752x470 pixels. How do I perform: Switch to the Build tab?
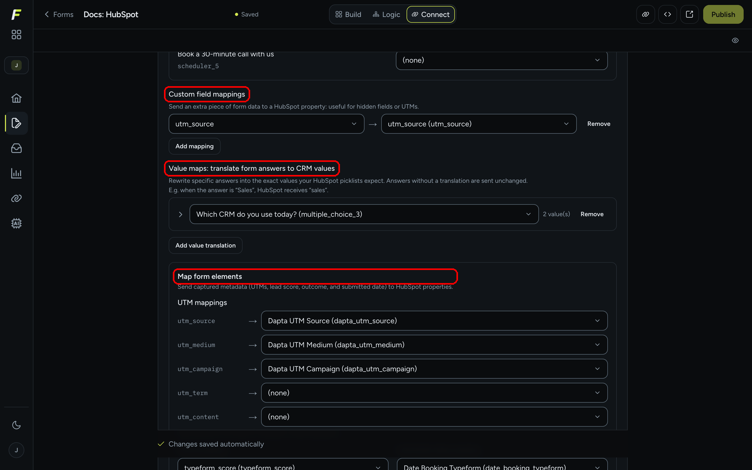tap(348, 14)
